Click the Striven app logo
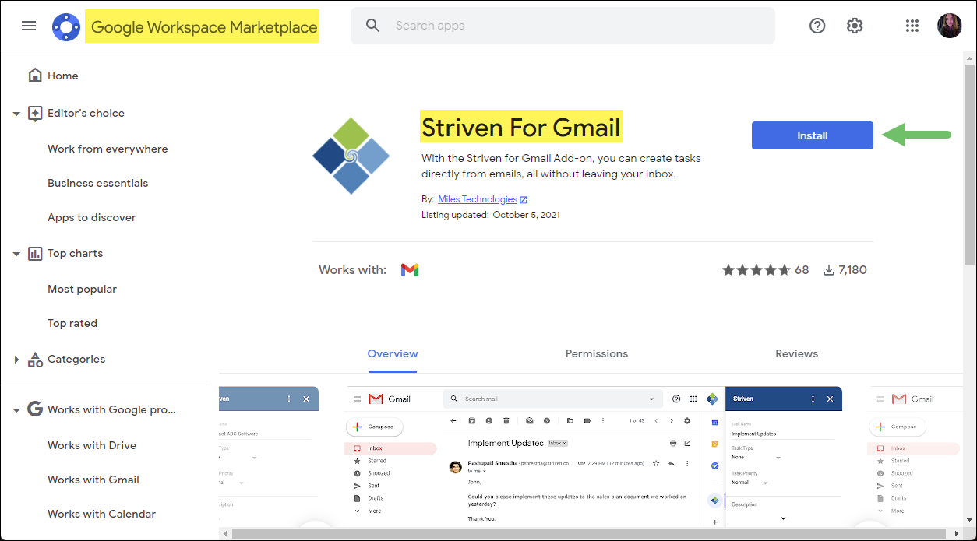The width and height of the screenshot is (977, 541). (351, 156)
